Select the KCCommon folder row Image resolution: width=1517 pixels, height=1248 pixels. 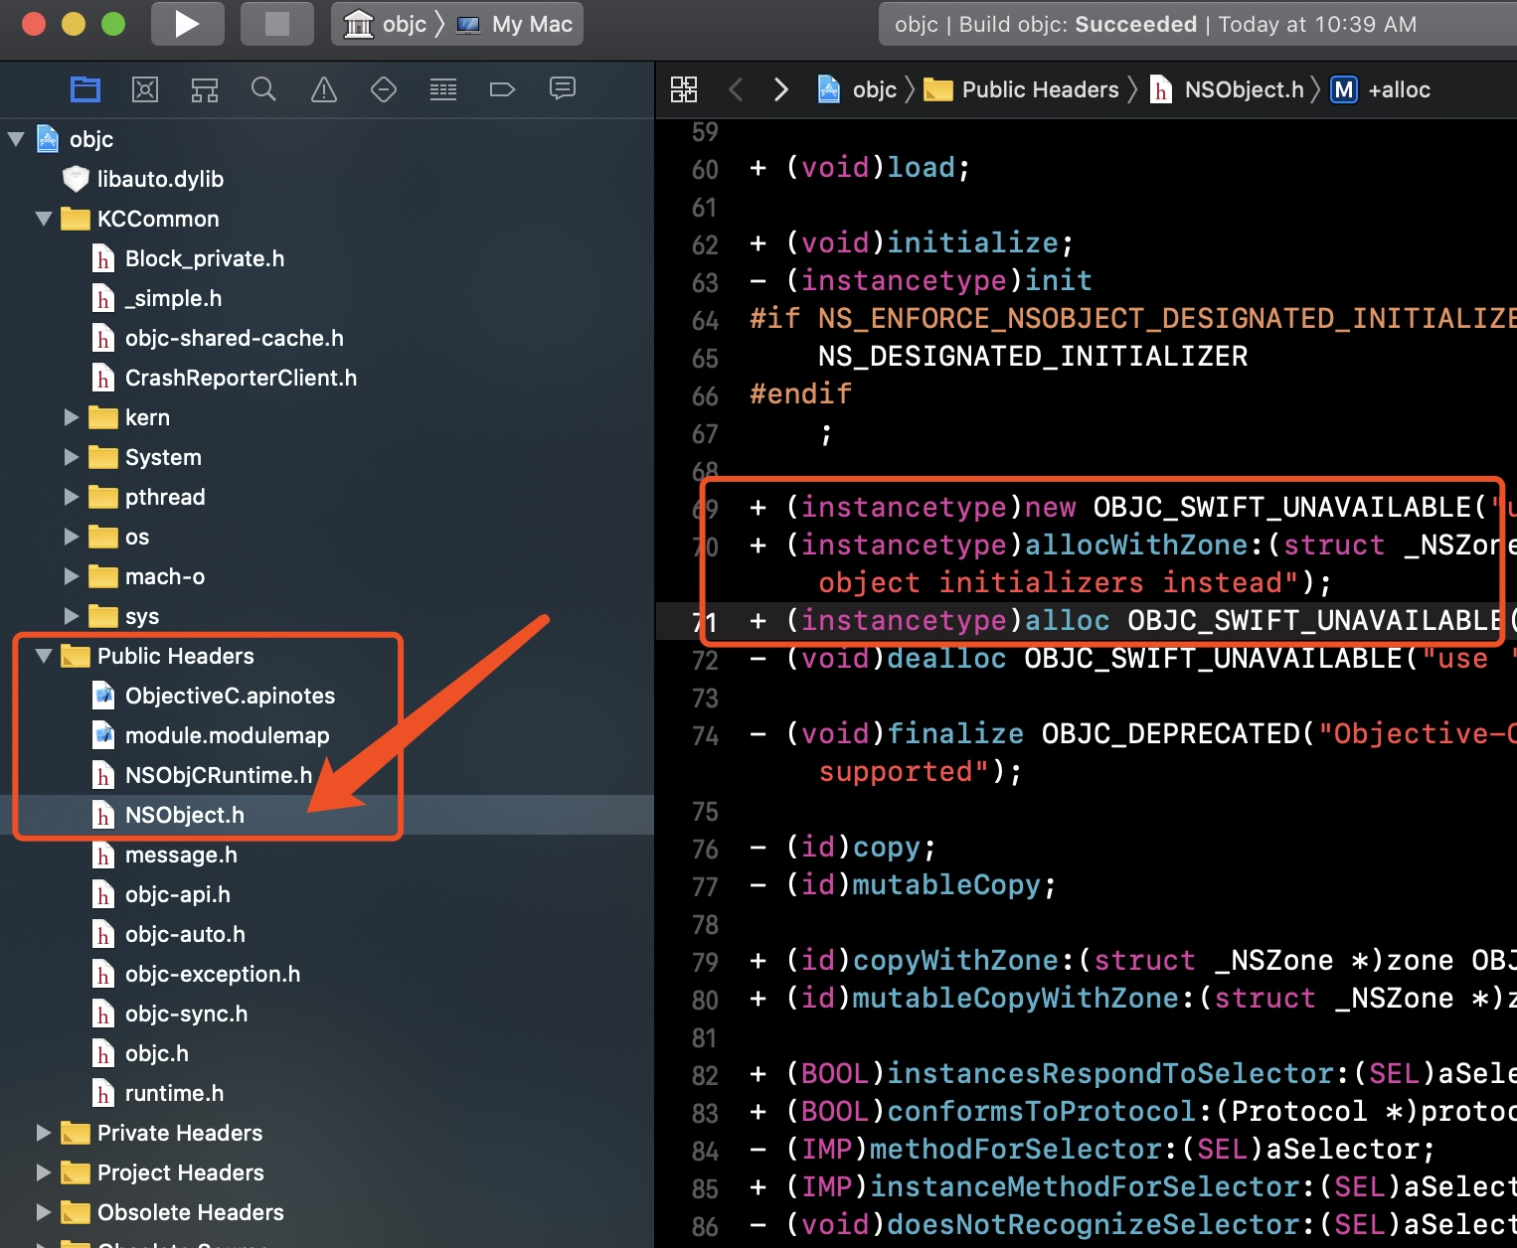[327, 219]
